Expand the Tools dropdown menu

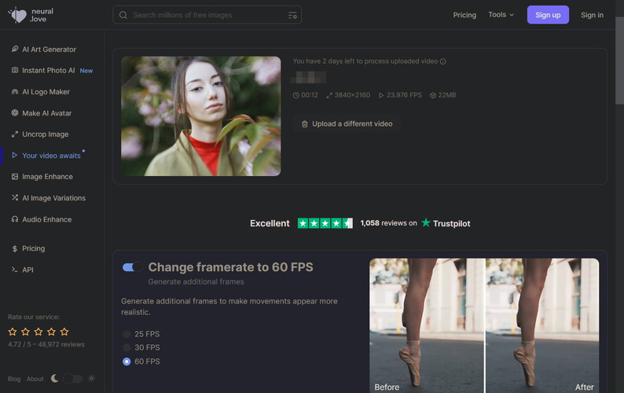click(501, 15)
